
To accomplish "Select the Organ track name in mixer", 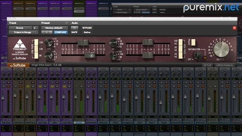I will pos(164,122).
